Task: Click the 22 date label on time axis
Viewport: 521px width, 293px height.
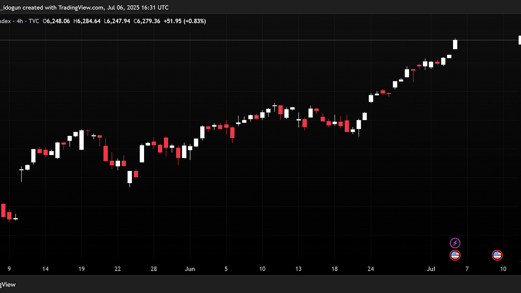Action: point(117,269)
